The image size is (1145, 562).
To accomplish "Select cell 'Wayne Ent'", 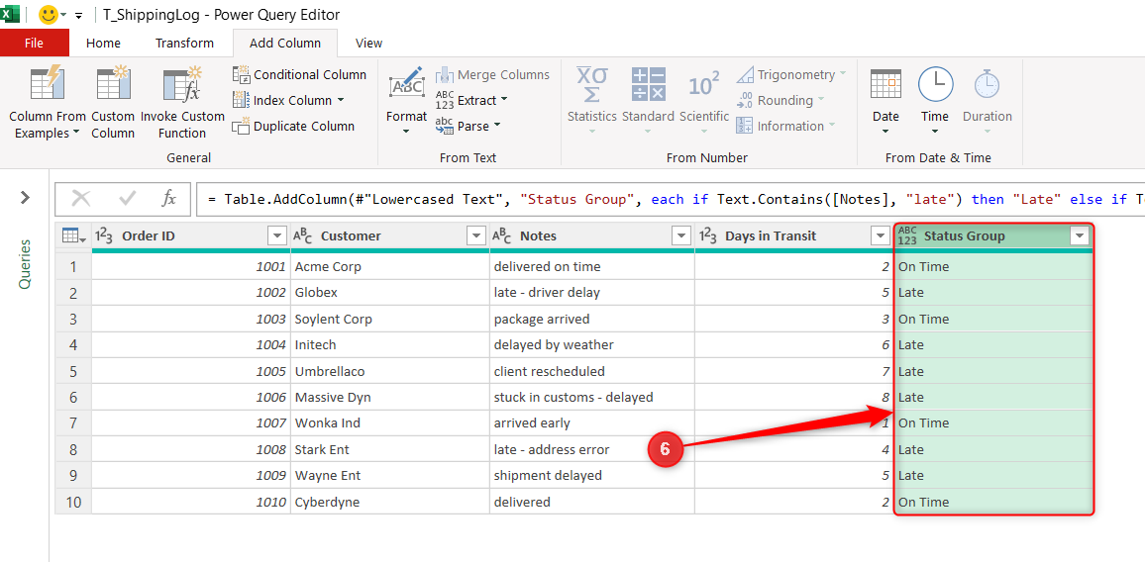I will [390, 475].
